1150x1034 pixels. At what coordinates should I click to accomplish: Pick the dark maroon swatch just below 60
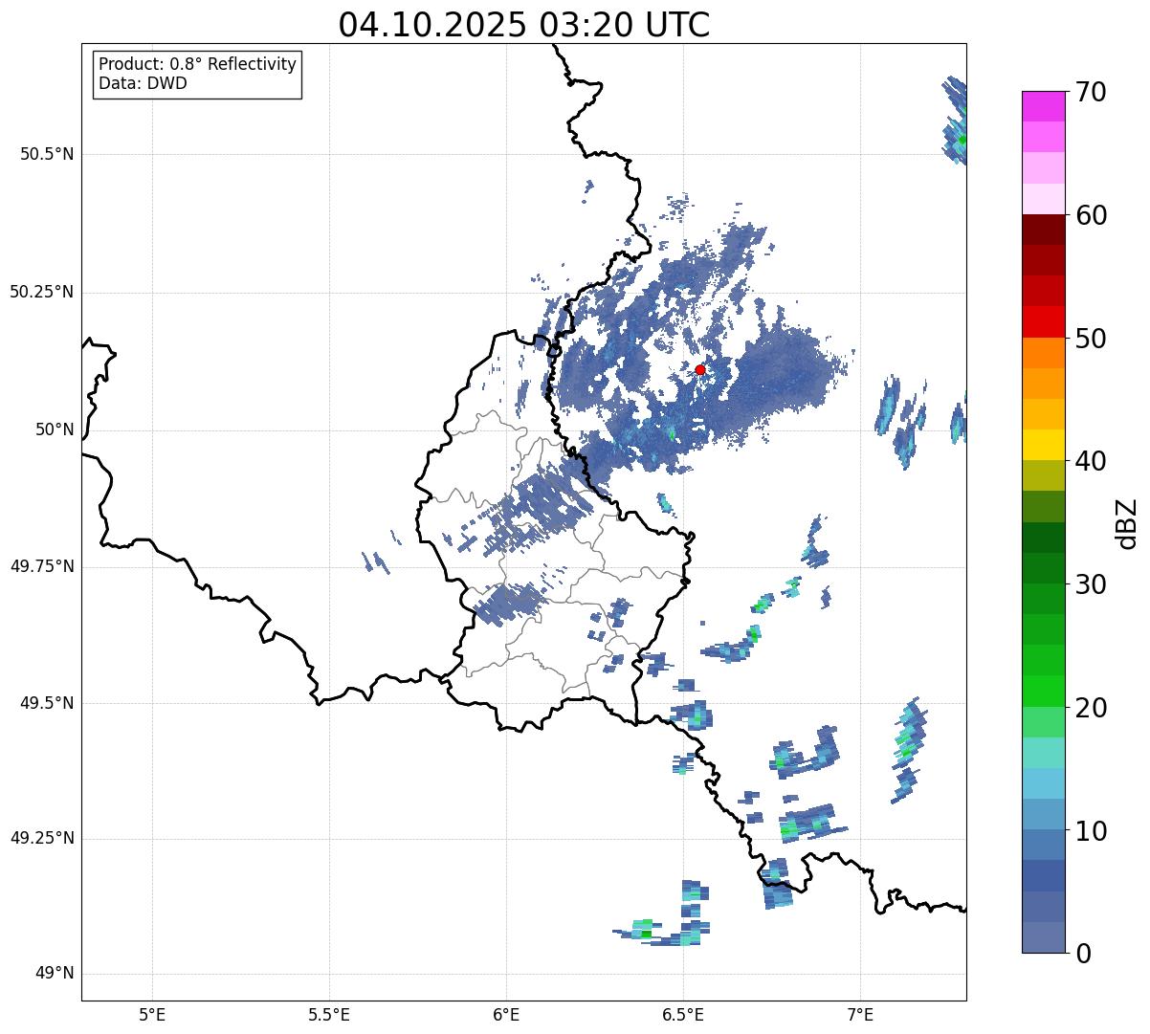pyautogui.click(x=1044, y=230)
